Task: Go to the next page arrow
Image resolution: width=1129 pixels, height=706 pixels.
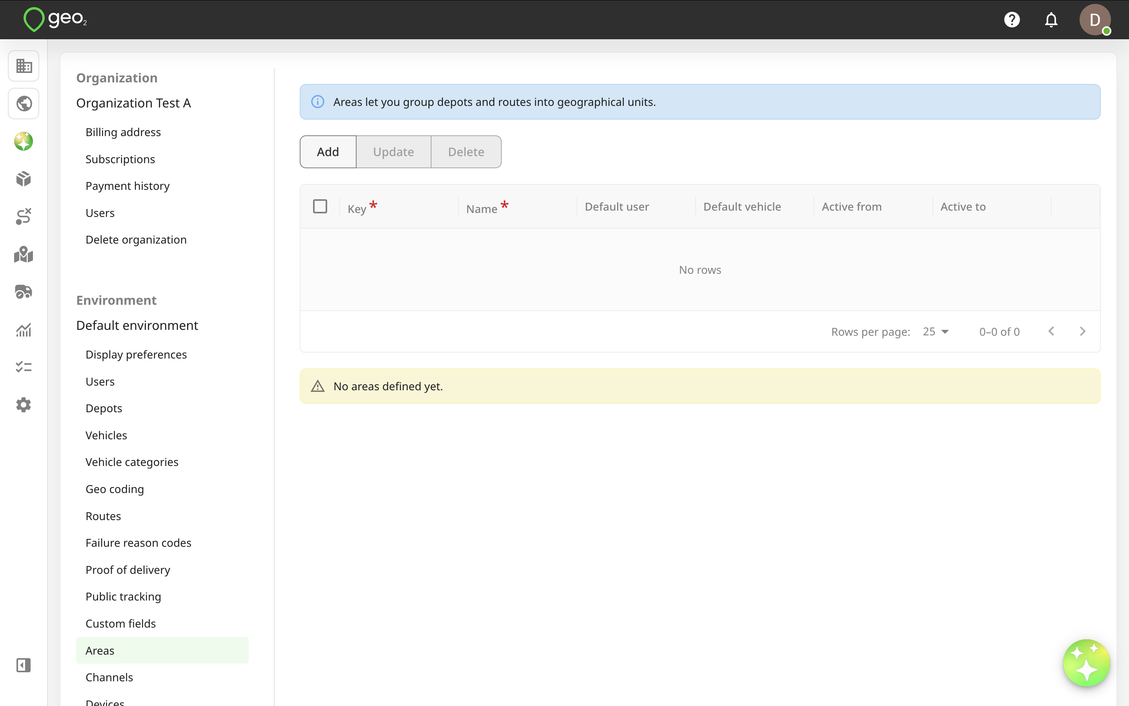Action: tap(1082, 331)
